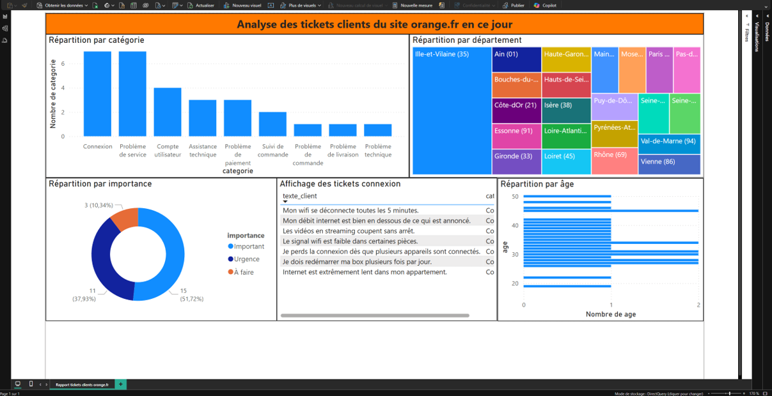Expand the Visualisations pane
Viewport: 772px width, 396px height.
[x=757, y=16]
